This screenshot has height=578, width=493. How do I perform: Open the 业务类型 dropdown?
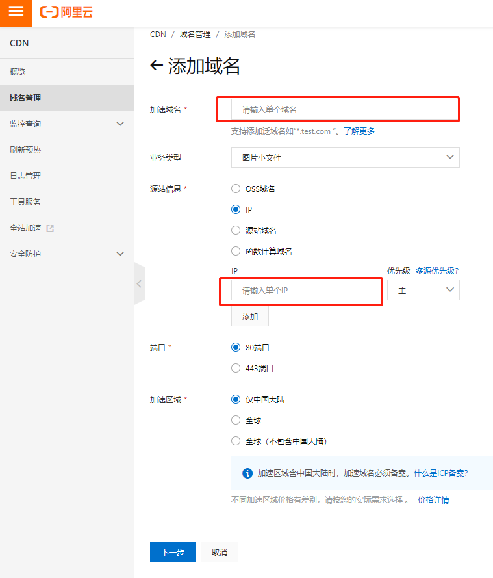coord(345,157)
